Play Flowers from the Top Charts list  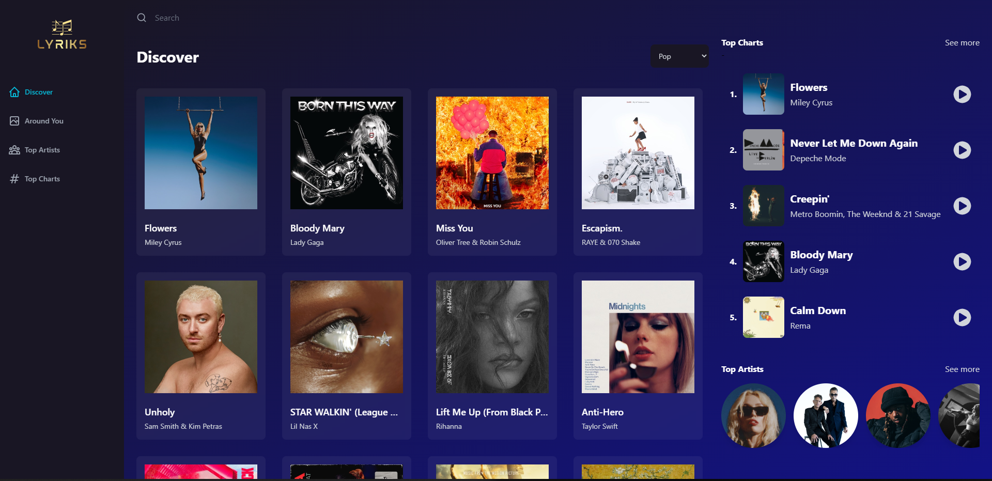[962, 95]
